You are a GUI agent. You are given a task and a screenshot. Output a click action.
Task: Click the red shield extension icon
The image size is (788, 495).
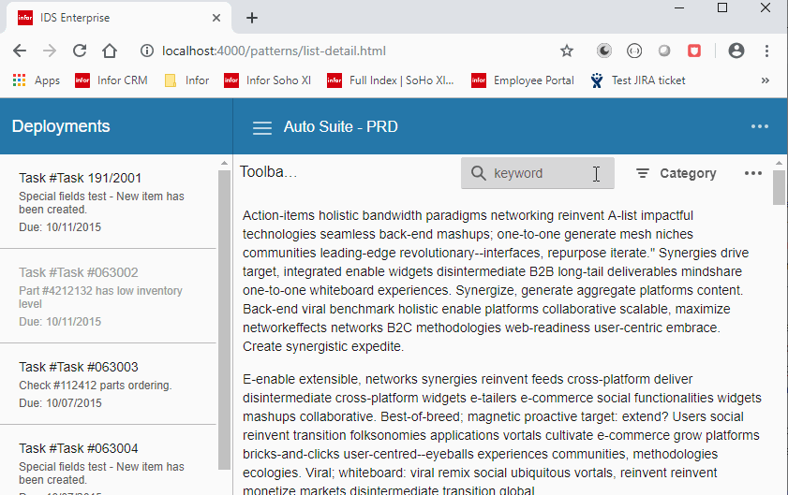694,51
